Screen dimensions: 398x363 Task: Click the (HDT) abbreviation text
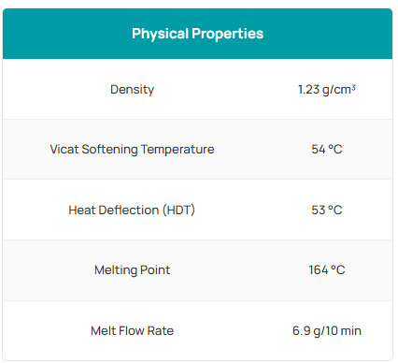click(178, 210)
